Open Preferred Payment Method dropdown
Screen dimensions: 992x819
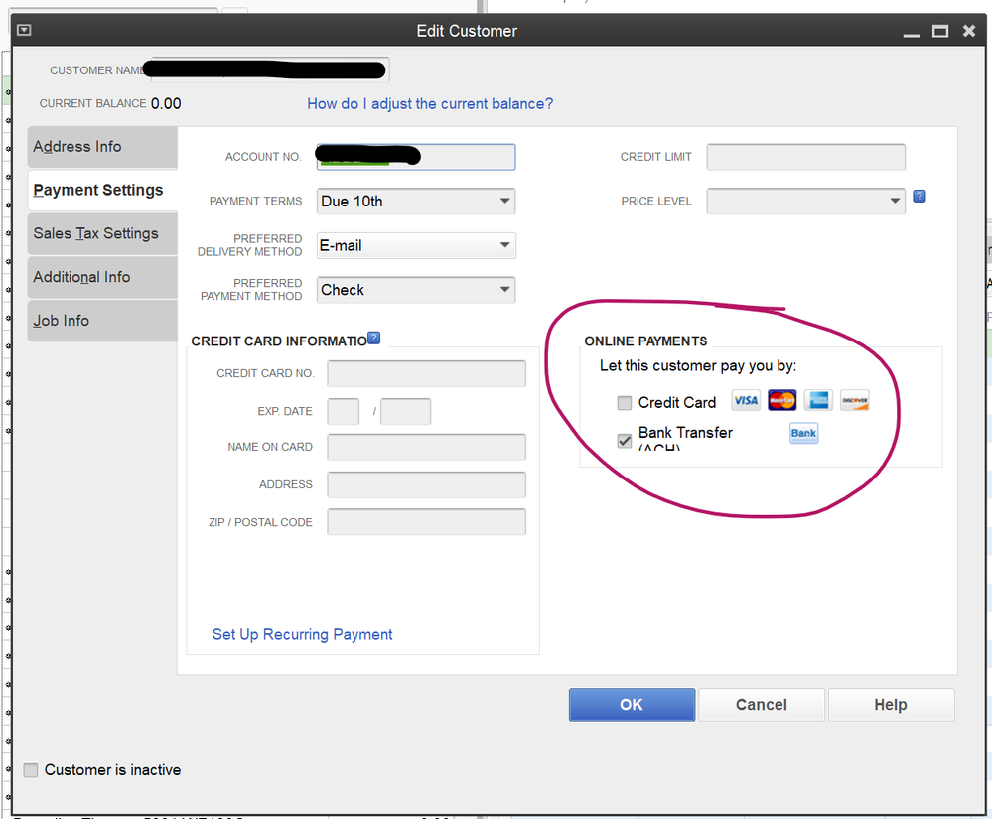click(x=416, y=290)
